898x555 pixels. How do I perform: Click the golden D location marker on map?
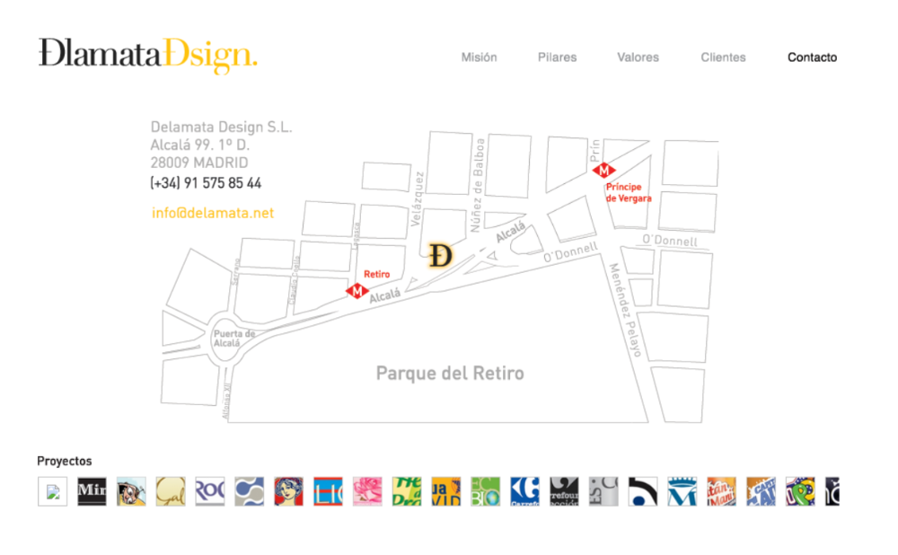point(440,256)
